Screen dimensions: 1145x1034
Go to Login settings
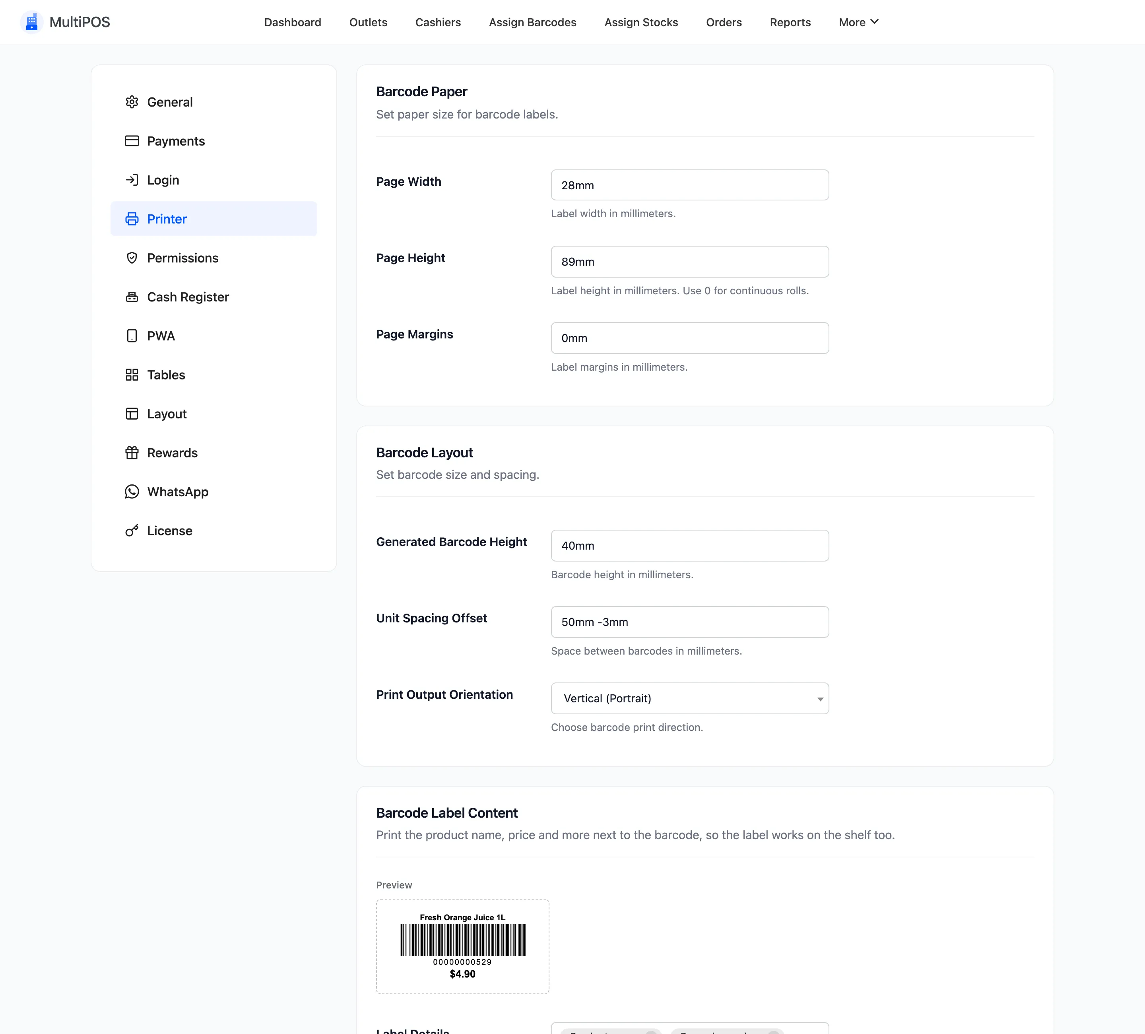(214, 180)
